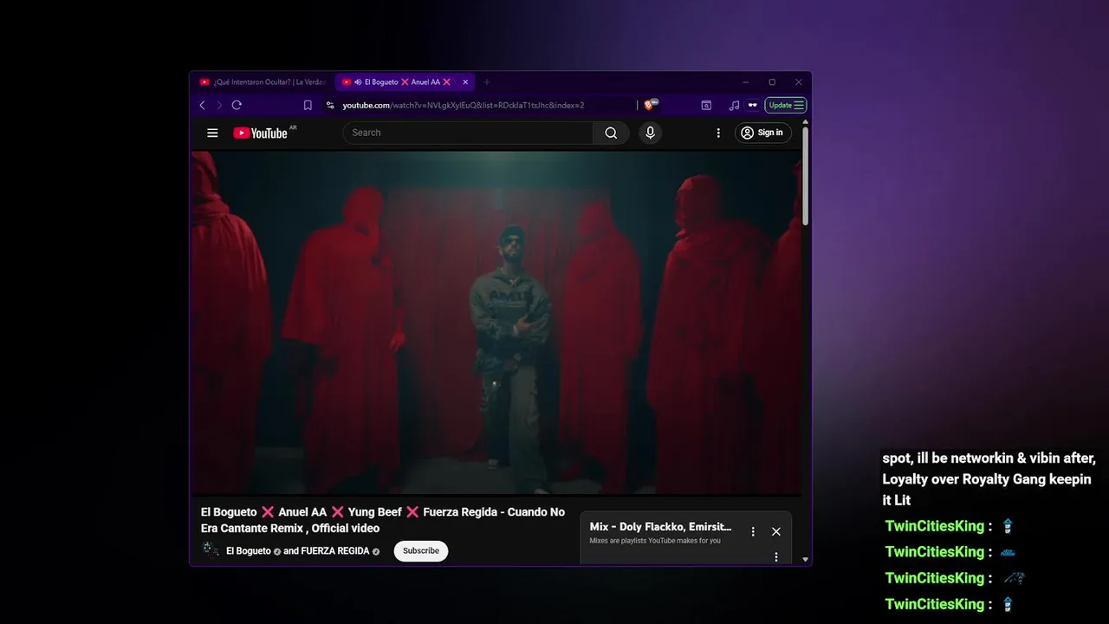Open YouTube settings three-dot menu in header
Viewport: 1109px width, 624px height.
click(717, 133)
